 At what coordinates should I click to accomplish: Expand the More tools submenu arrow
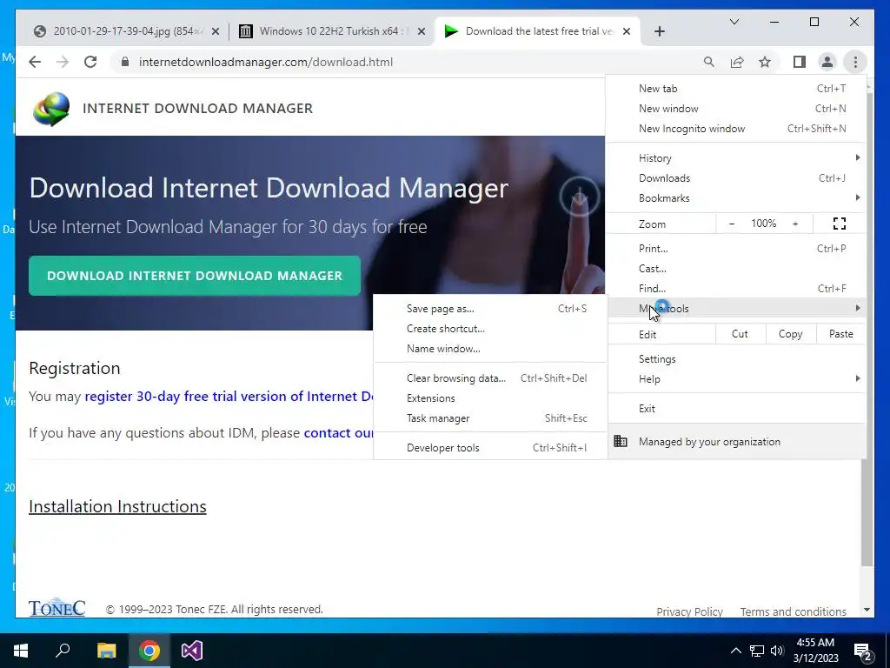tap(858, 308)
